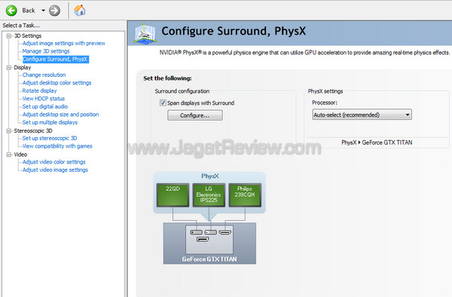Select the Philips 239CQH monitor thumbnail
This screenshot has width=452, height=297.
pyautogui.click(x=245, y=195)
